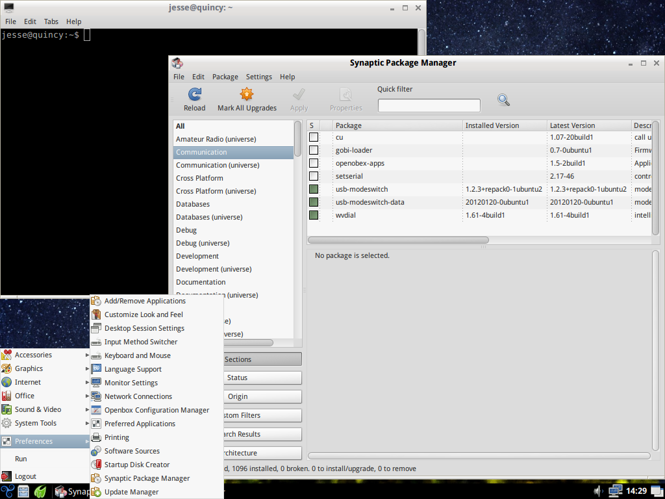665x499 pixels.
Task: Launch the green browser icon in taskbar
Action: tap(40, 491)
